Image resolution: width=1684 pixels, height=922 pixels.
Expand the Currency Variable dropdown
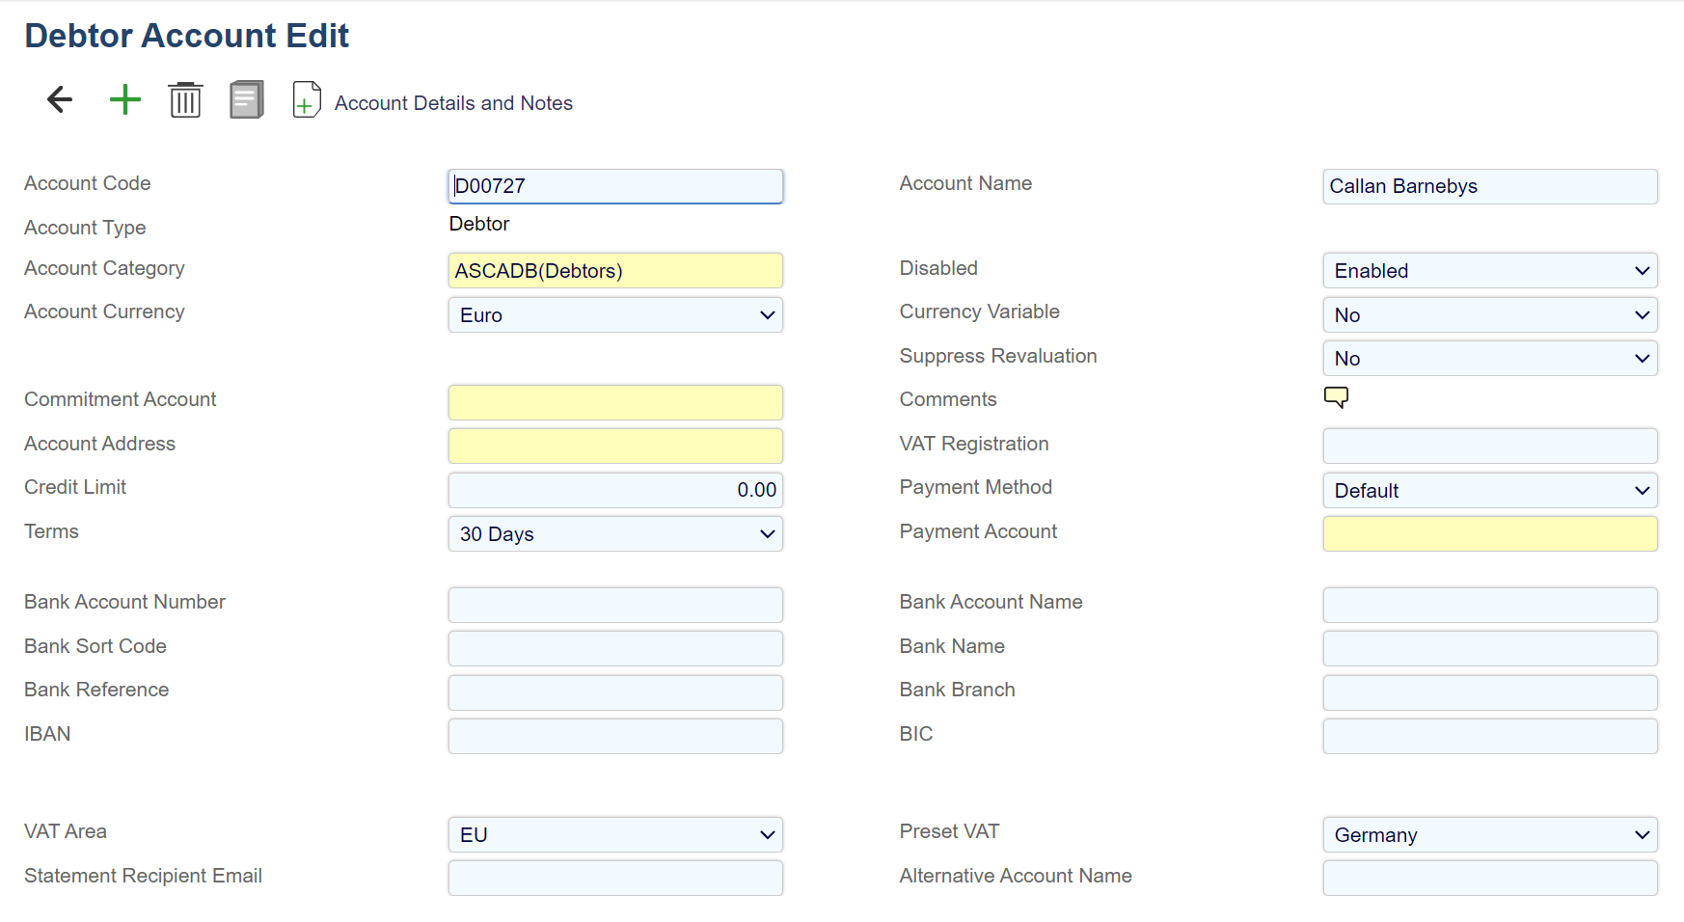[1489, 315]
